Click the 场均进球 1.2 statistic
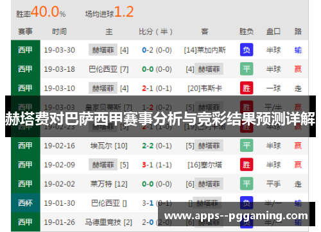The width and height of the screenshot is (321, 232). tap(109, 12)
